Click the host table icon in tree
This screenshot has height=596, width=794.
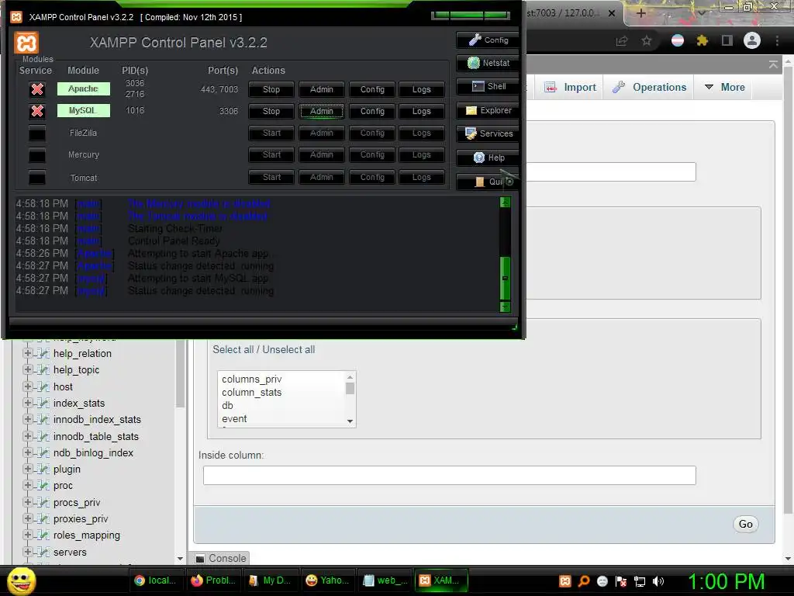44,386
